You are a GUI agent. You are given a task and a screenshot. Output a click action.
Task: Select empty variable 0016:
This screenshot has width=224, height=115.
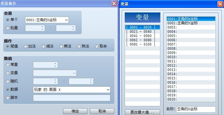(x=191, y=83)
